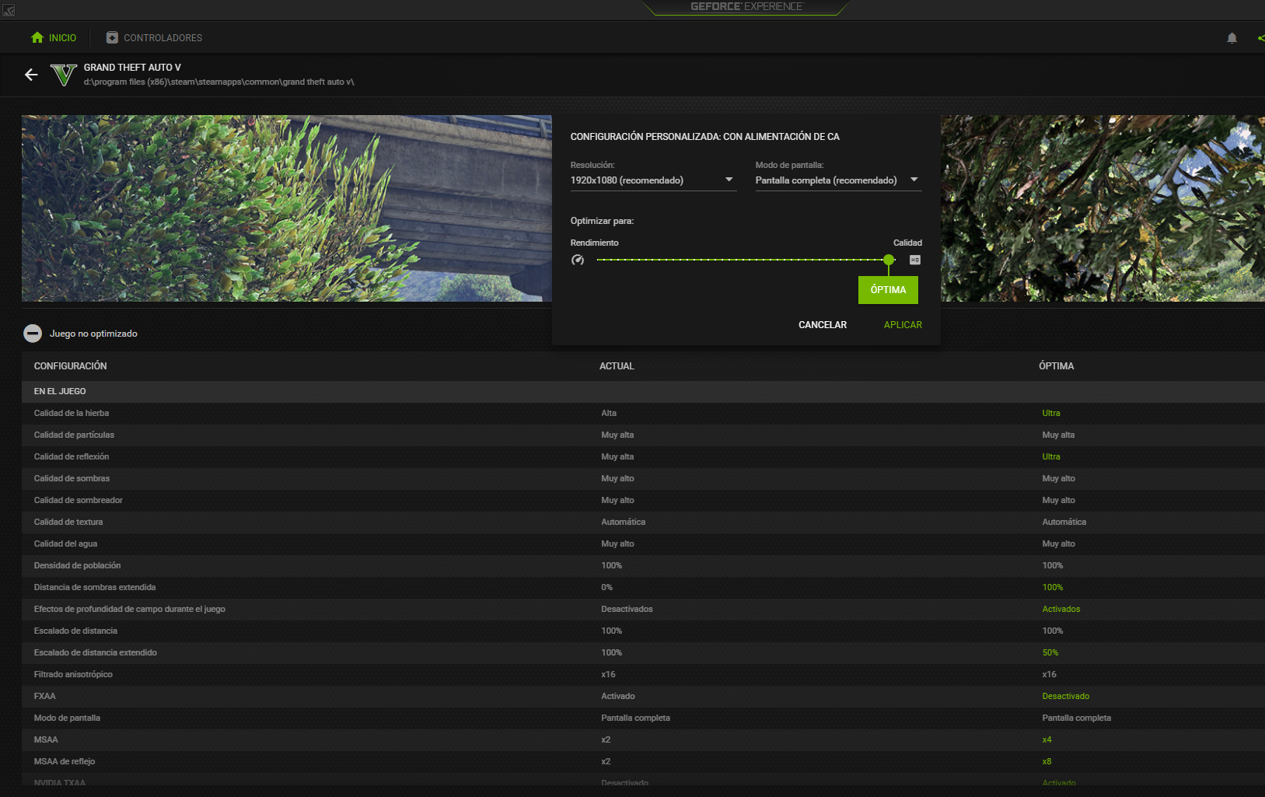Select the 'Calidad de partículas' row label
The image size is (1265, 797).
pyautogui.click(x=74, y=435)
